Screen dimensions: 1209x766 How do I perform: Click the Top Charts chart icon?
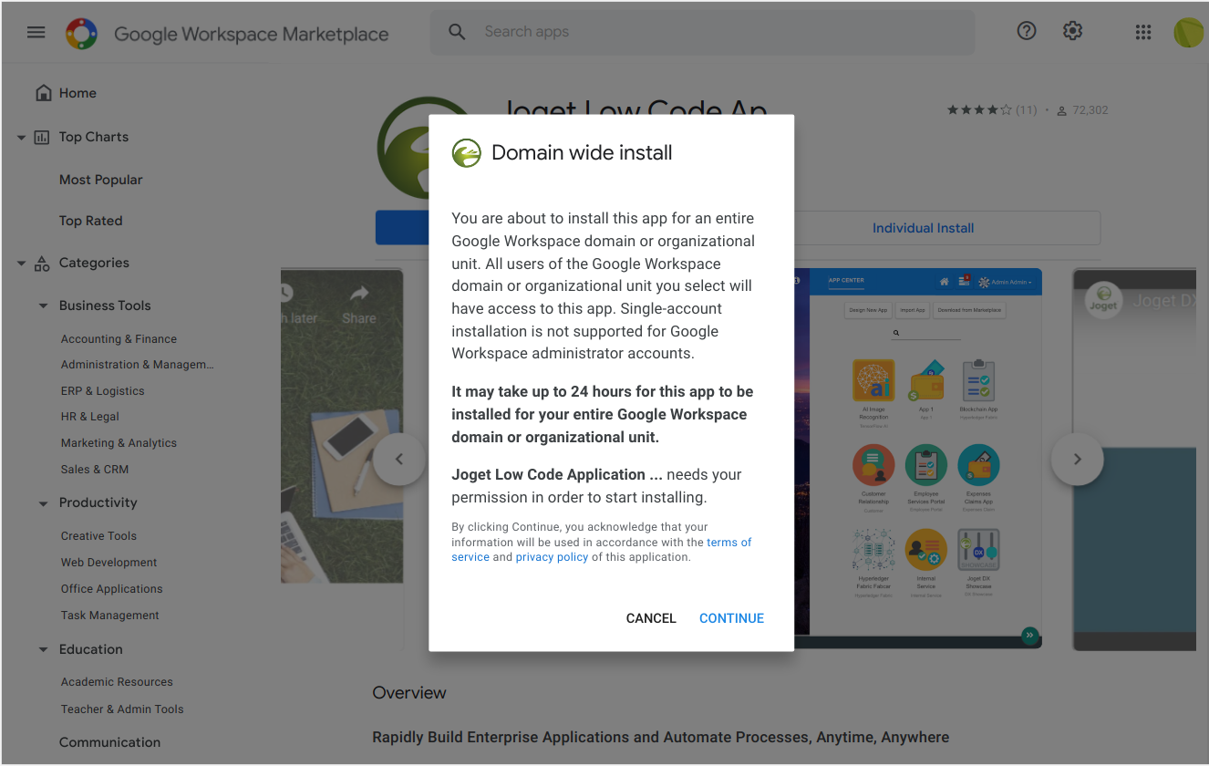pos(42,138)
